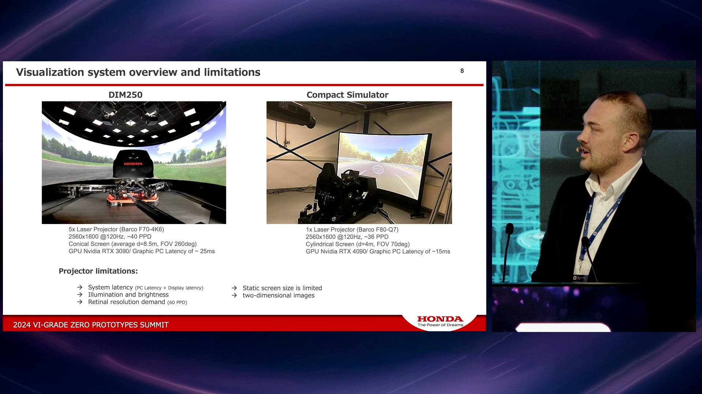Click the arrow bullet before Illumination and brightness

(x=80, y=295)
